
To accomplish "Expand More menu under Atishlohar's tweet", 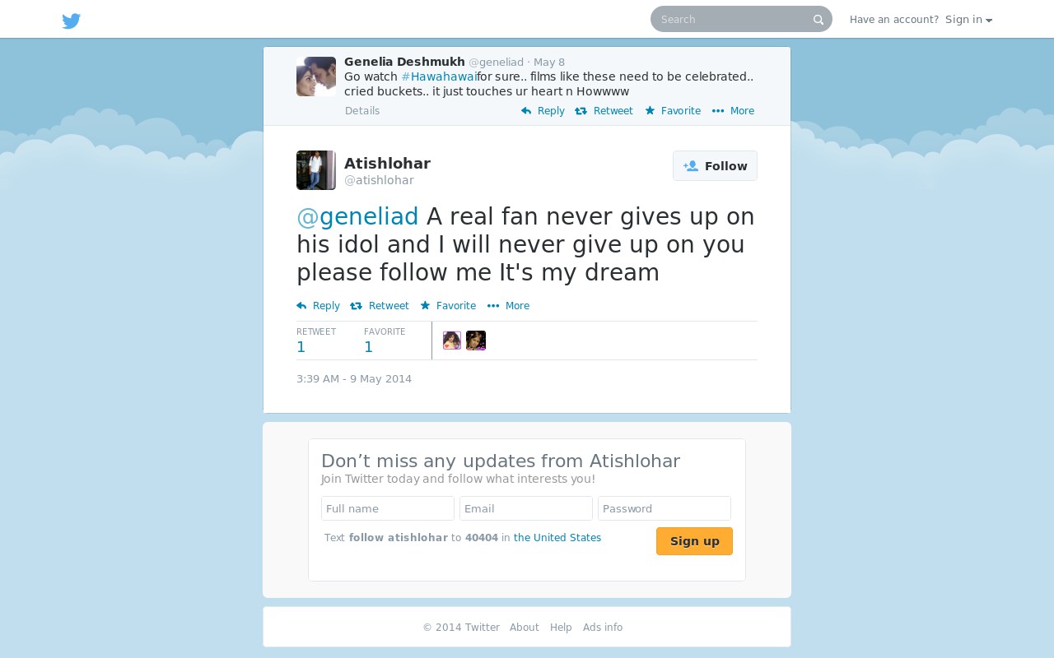I will coord(508,306).
